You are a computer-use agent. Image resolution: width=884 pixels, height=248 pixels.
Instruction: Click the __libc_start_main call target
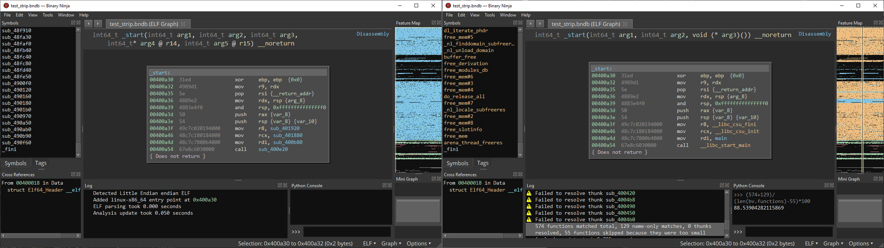[725, 145]
